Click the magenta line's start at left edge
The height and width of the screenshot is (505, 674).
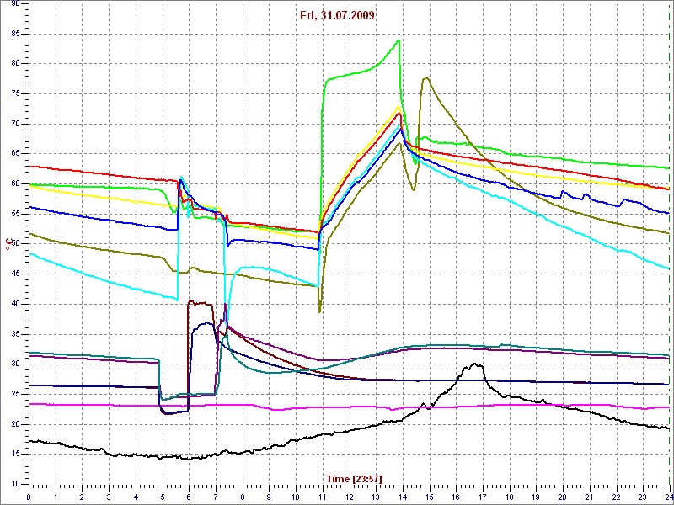[31, 404]
